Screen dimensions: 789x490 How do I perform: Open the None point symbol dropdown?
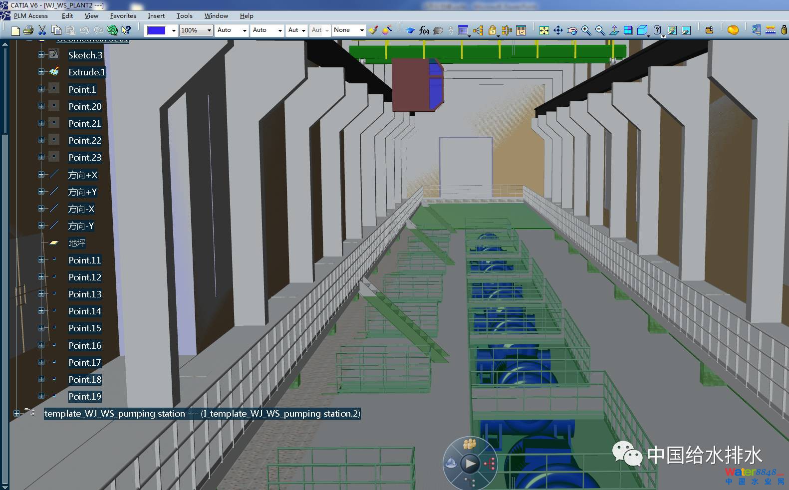(362, 30)
